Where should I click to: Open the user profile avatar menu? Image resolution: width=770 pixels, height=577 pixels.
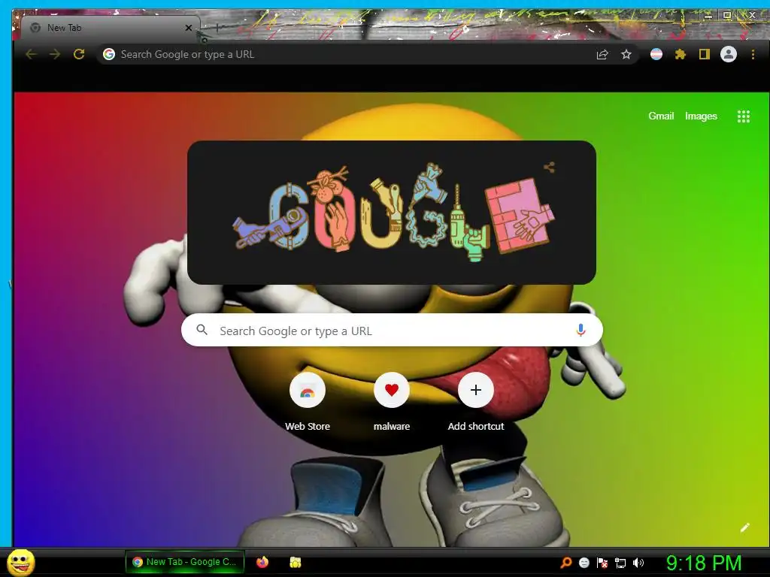[728, 54]
